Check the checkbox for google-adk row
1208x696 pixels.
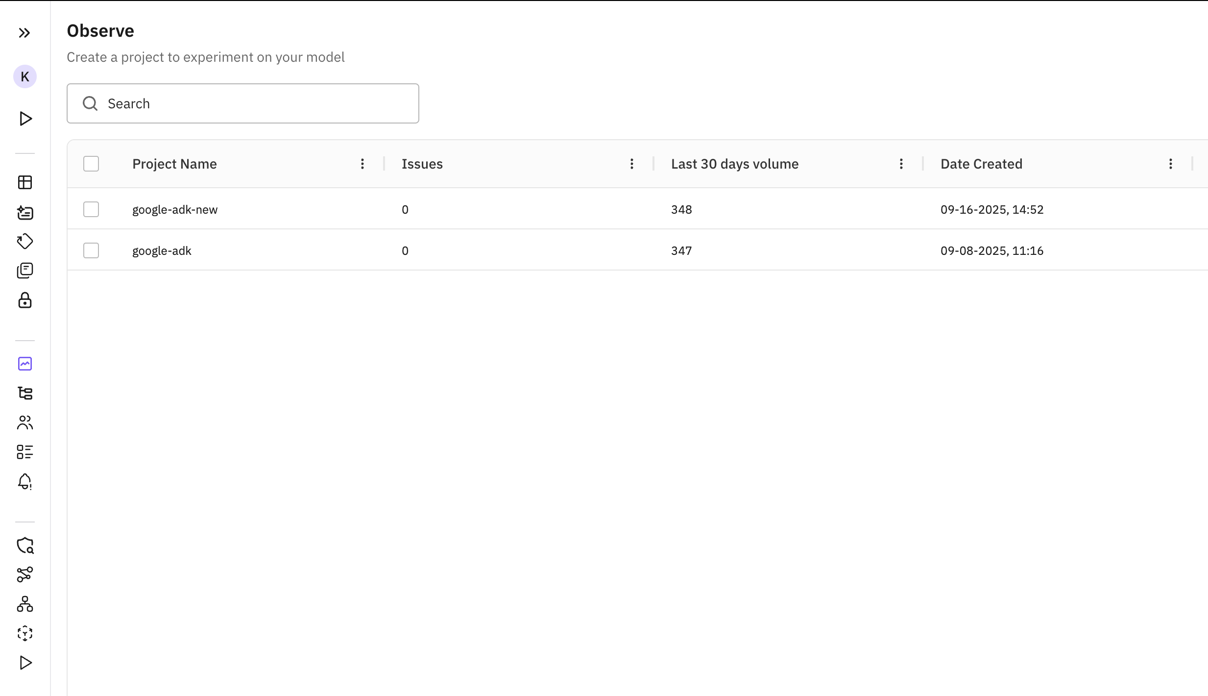click(x=91, y=250)
